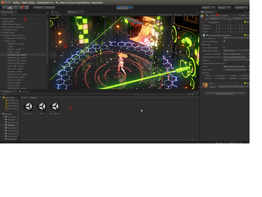Viewport: 262px width, 197px height.
Task: Collapse mesh_root in Hierarchy
Action: pyautogui.click(x=4, y=41)
